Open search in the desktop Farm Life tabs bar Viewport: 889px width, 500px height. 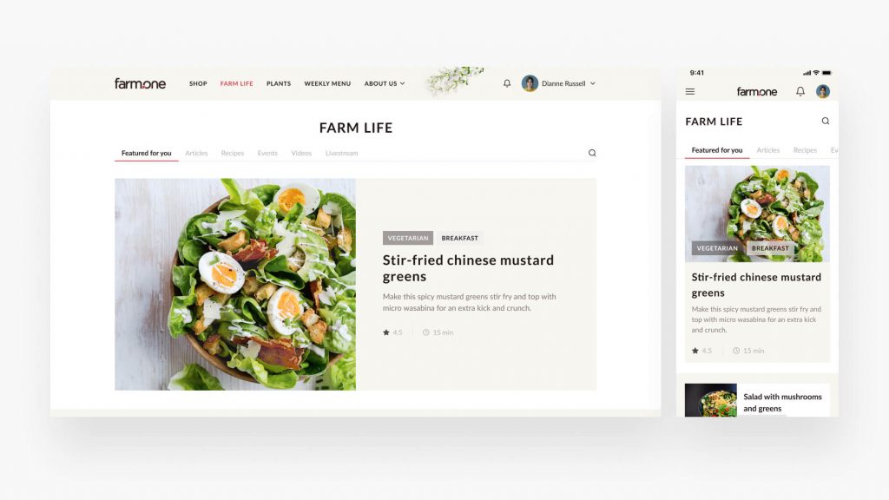pyautogui.click(x=592, y=153)
